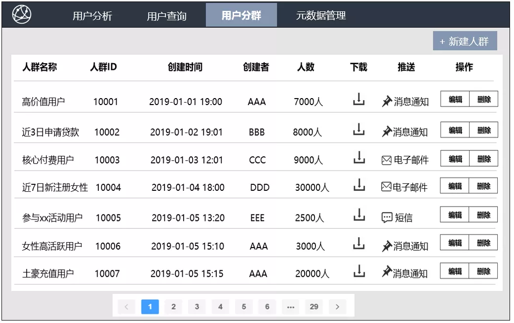Click the 30000人 count cell

coord(312,187)
